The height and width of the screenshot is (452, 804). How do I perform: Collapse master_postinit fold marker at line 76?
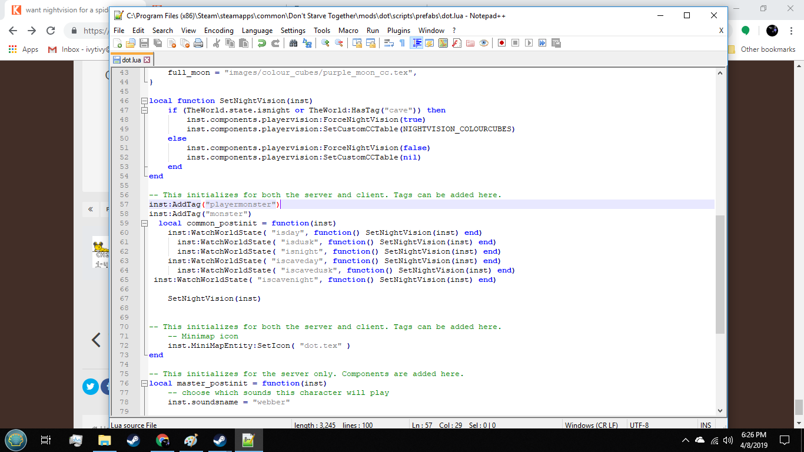point(144,384)
